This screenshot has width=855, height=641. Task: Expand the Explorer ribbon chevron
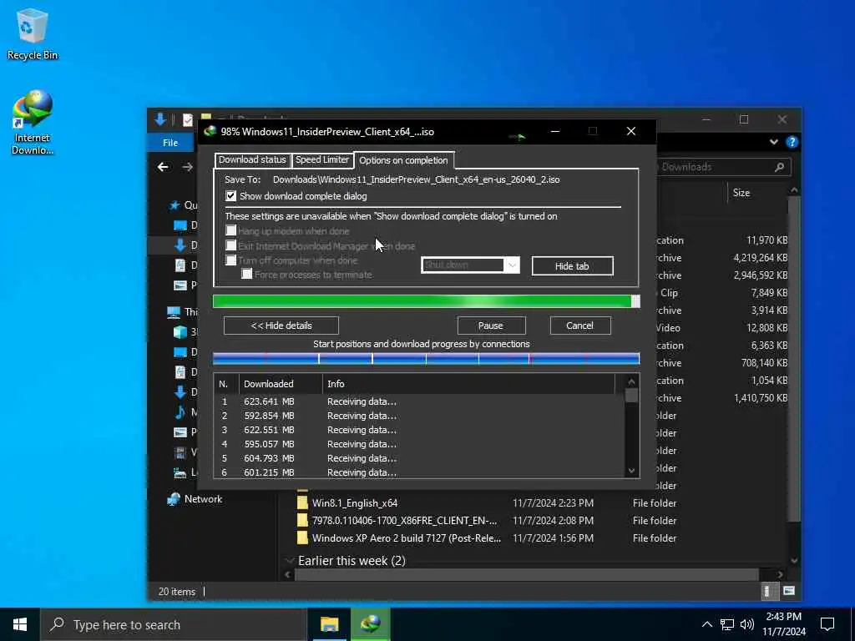pos(773,142)
